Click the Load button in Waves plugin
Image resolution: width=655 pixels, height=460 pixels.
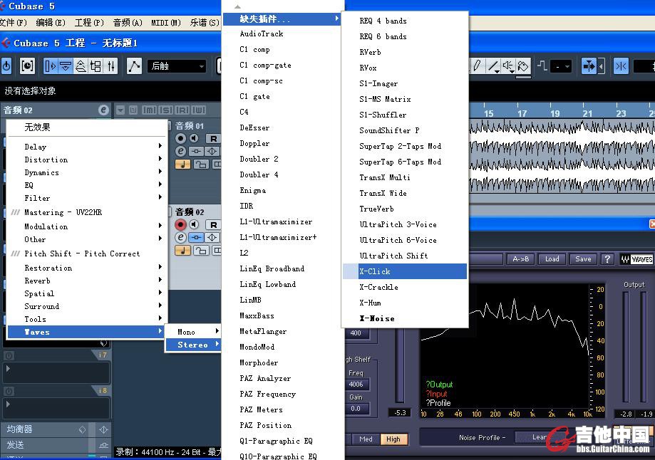pos(552,258)
